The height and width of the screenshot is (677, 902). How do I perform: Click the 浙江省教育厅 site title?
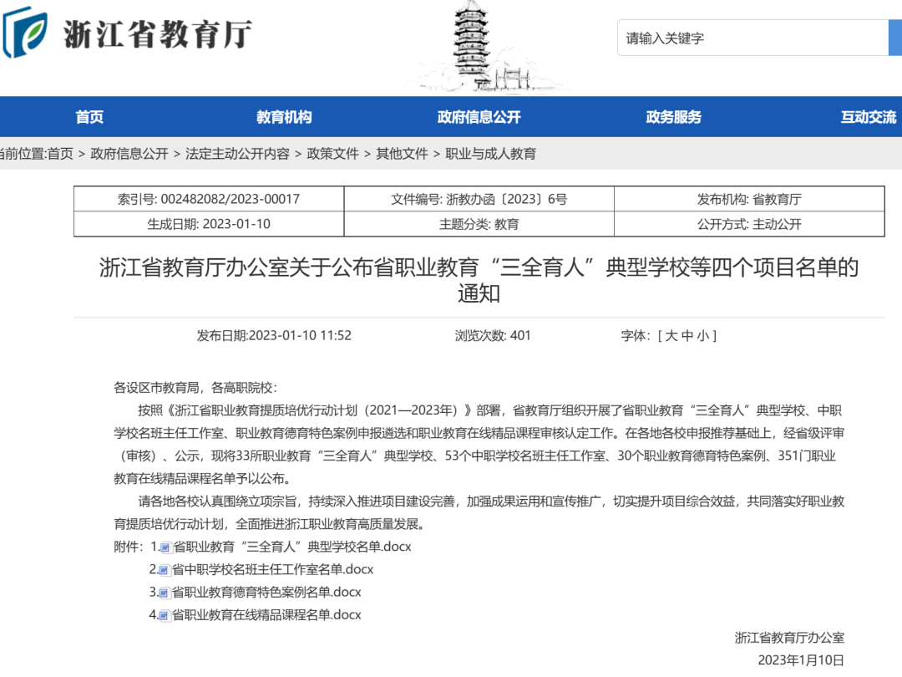click(x=158, y=34)
